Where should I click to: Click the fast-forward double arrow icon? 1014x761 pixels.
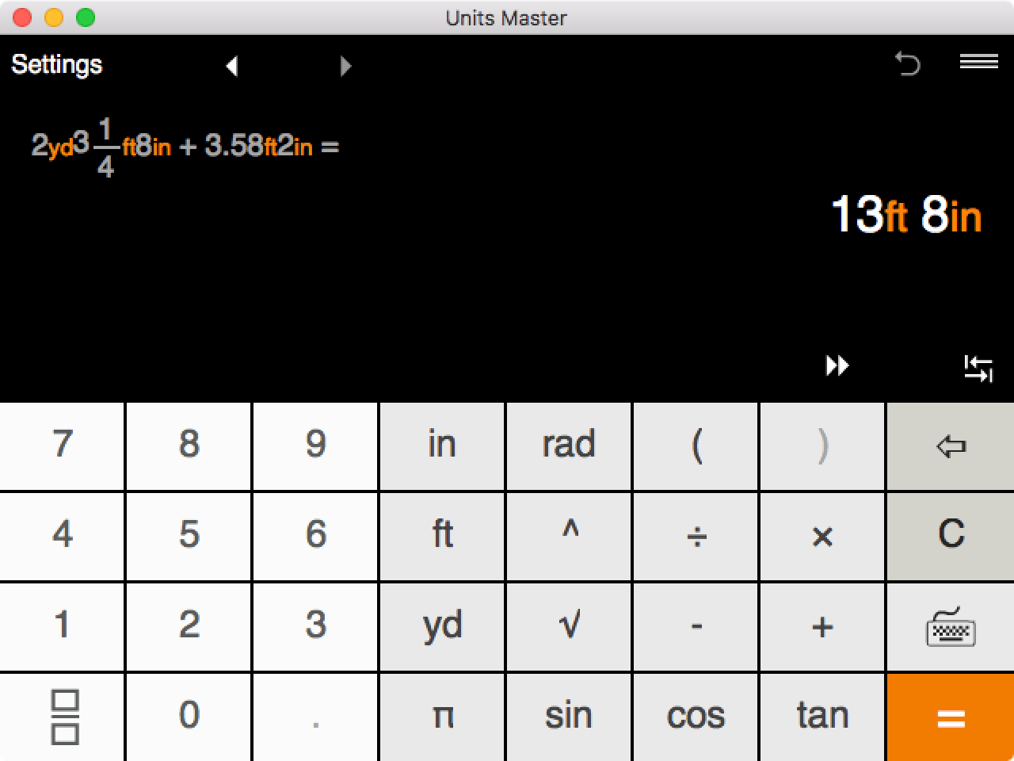coord(837,365)
